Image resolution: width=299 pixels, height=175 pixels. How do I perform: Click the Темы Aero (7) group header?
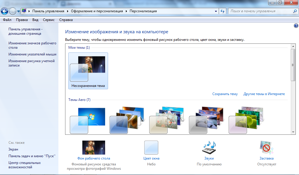tap(79, 100)
